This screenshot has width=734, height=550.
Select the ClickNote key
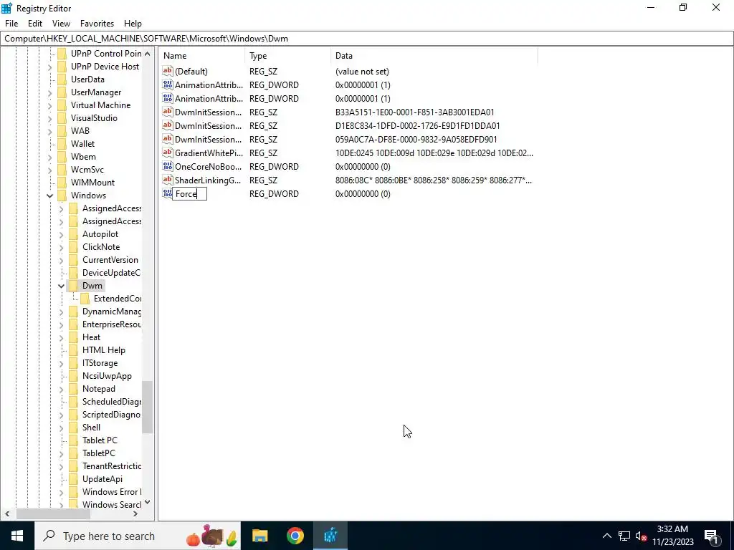(100, 247)
